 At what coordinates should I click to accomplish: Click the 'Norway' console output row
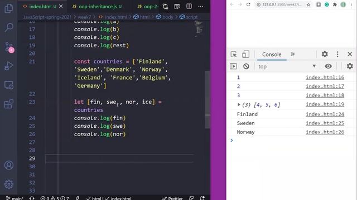(x=291, y=132)
